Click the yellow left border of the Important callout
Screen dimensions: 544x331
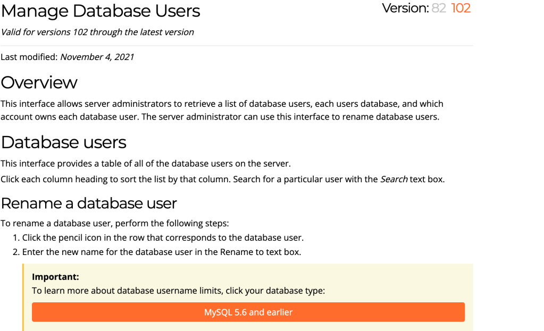[23, 298]
